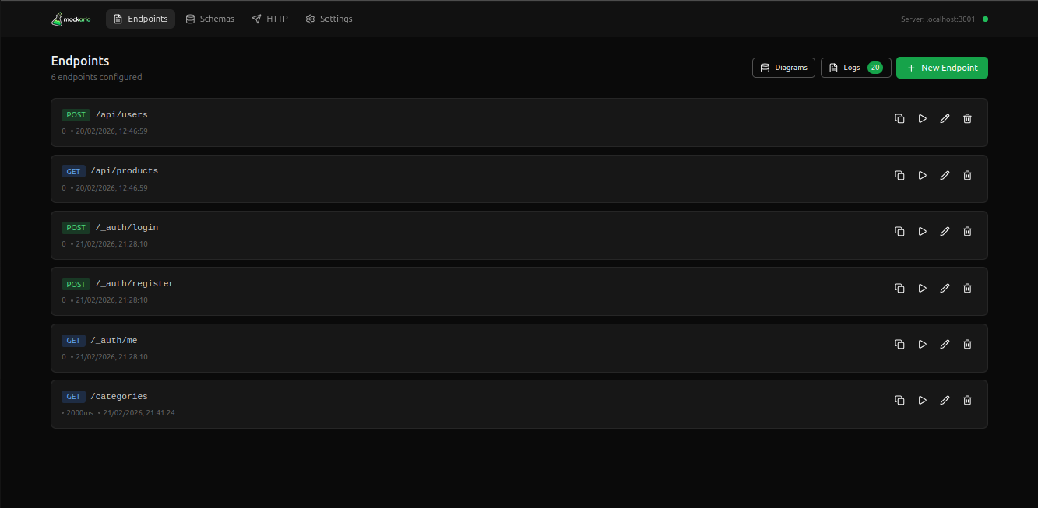Create a New Endpoint
The image size is (1038, 508).
tap(941, 68)
